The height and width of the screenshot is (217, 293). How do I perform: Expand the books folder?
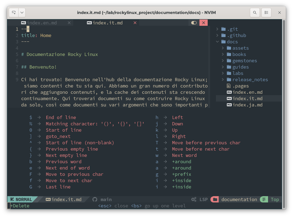(223, 54)
